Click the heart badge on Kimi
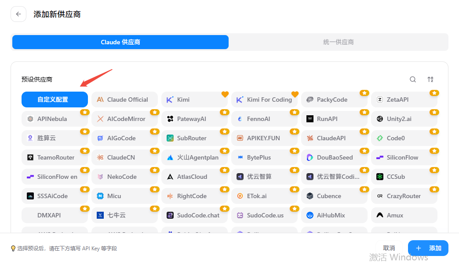 coord(225,94)
